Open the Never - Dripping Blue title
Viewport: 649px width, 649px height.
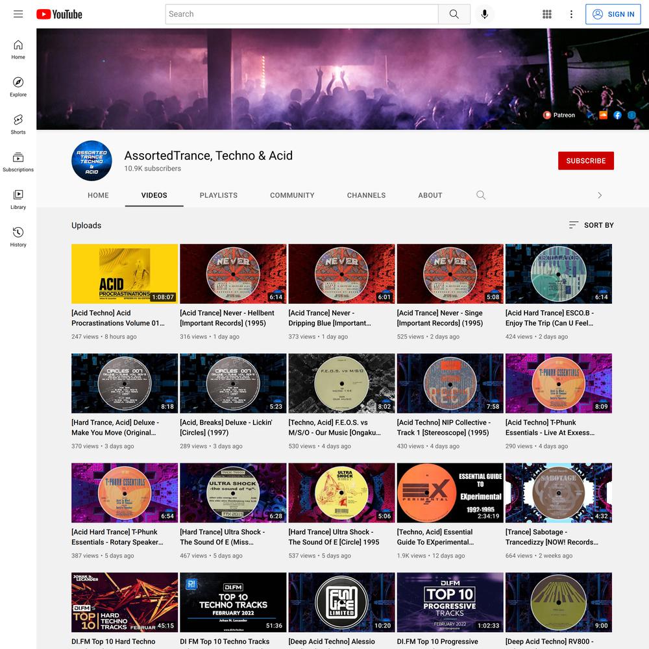(330, 318)
